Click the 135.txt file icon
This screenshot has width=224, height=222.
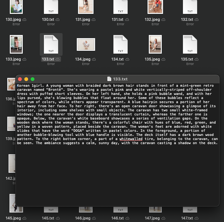[190, 44]
